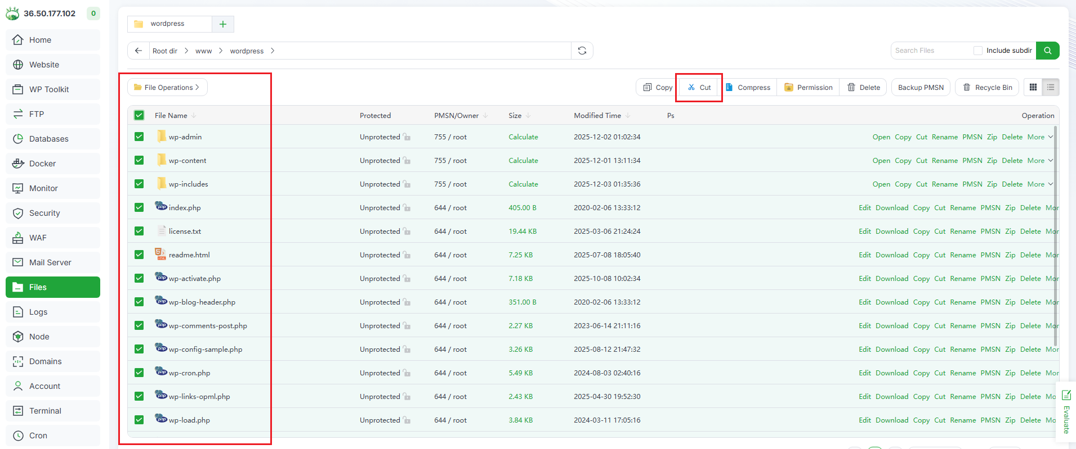Go back with the arrow icon
This screenshot has width=1076, height=449.
[139, 51]
